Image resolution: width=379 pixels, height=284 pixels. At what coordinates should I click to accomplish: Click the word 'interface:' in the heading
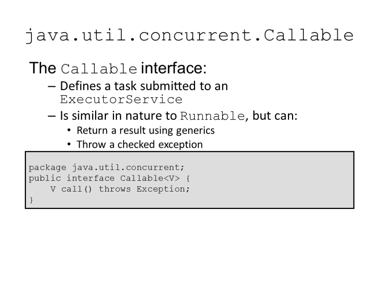point(174,69)
